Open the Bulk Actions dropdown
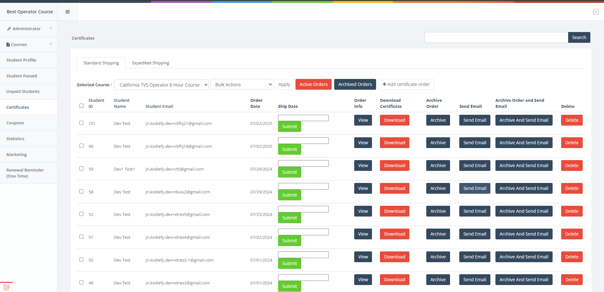This screenshot has width=604, height=292. click(x=242, y=85)
